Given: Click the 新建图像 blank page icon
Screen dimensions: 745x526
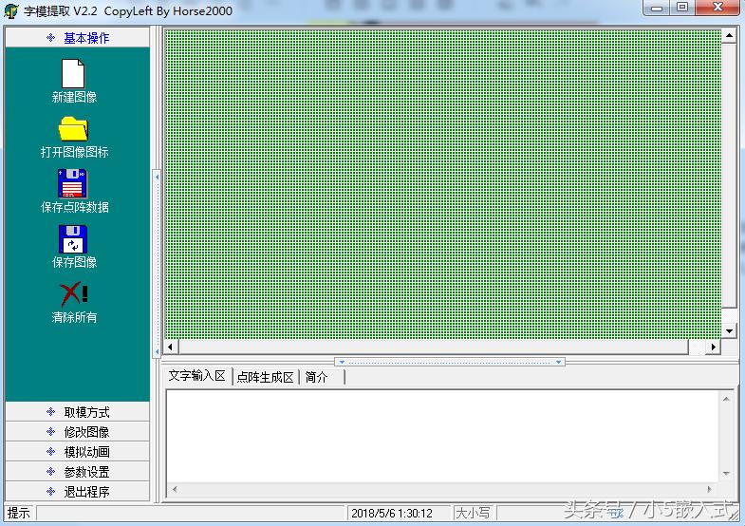Looking at the screenshot, I should click(73, 73).
